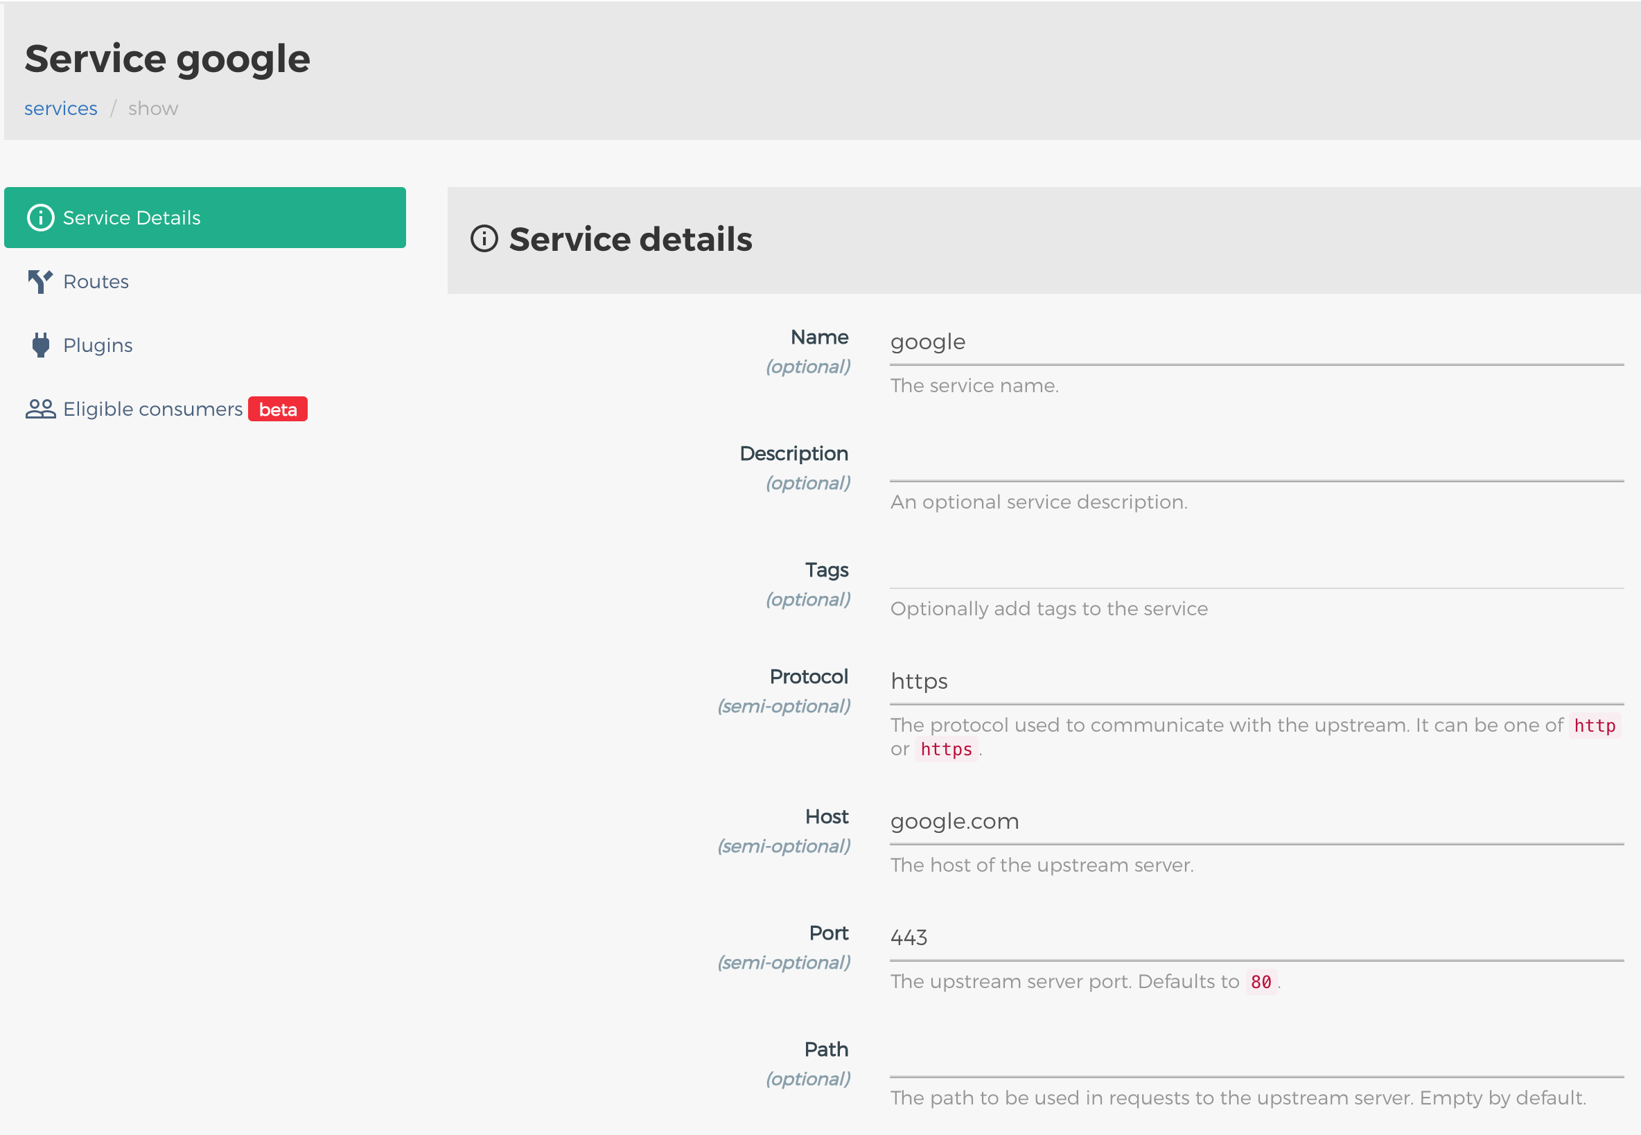Click the Tags field label
The width and height of the screenshot is (1641, 1135).
[x=826, y=570]
